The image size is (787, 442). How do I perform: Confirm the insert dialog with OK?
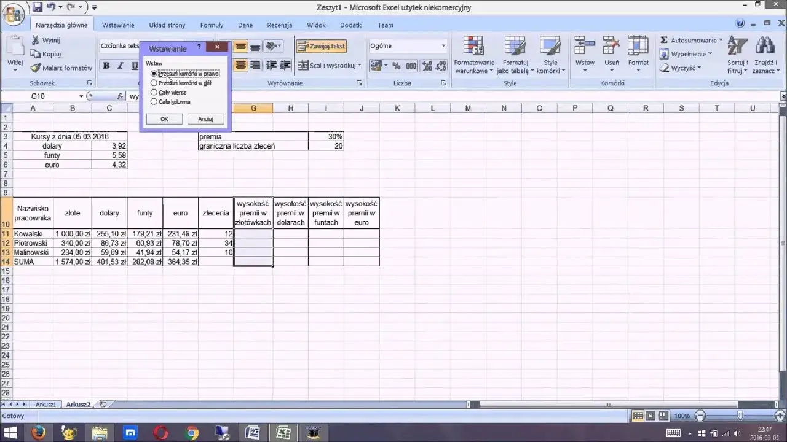[x=164, y=119]
